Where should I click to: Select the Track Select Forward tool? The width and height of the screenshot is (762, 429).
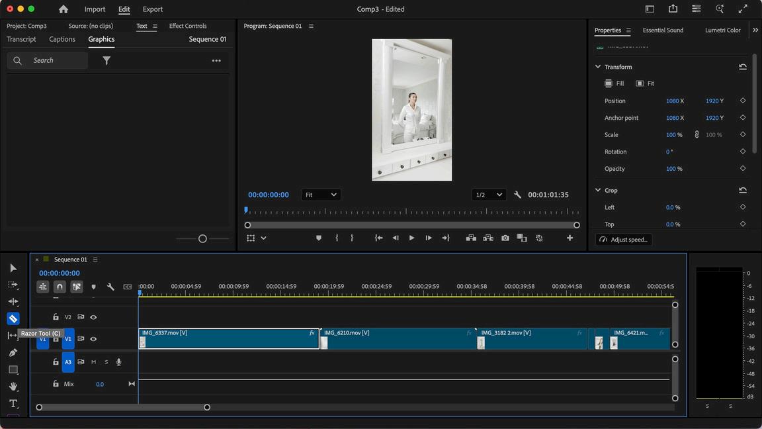point(13,285)
